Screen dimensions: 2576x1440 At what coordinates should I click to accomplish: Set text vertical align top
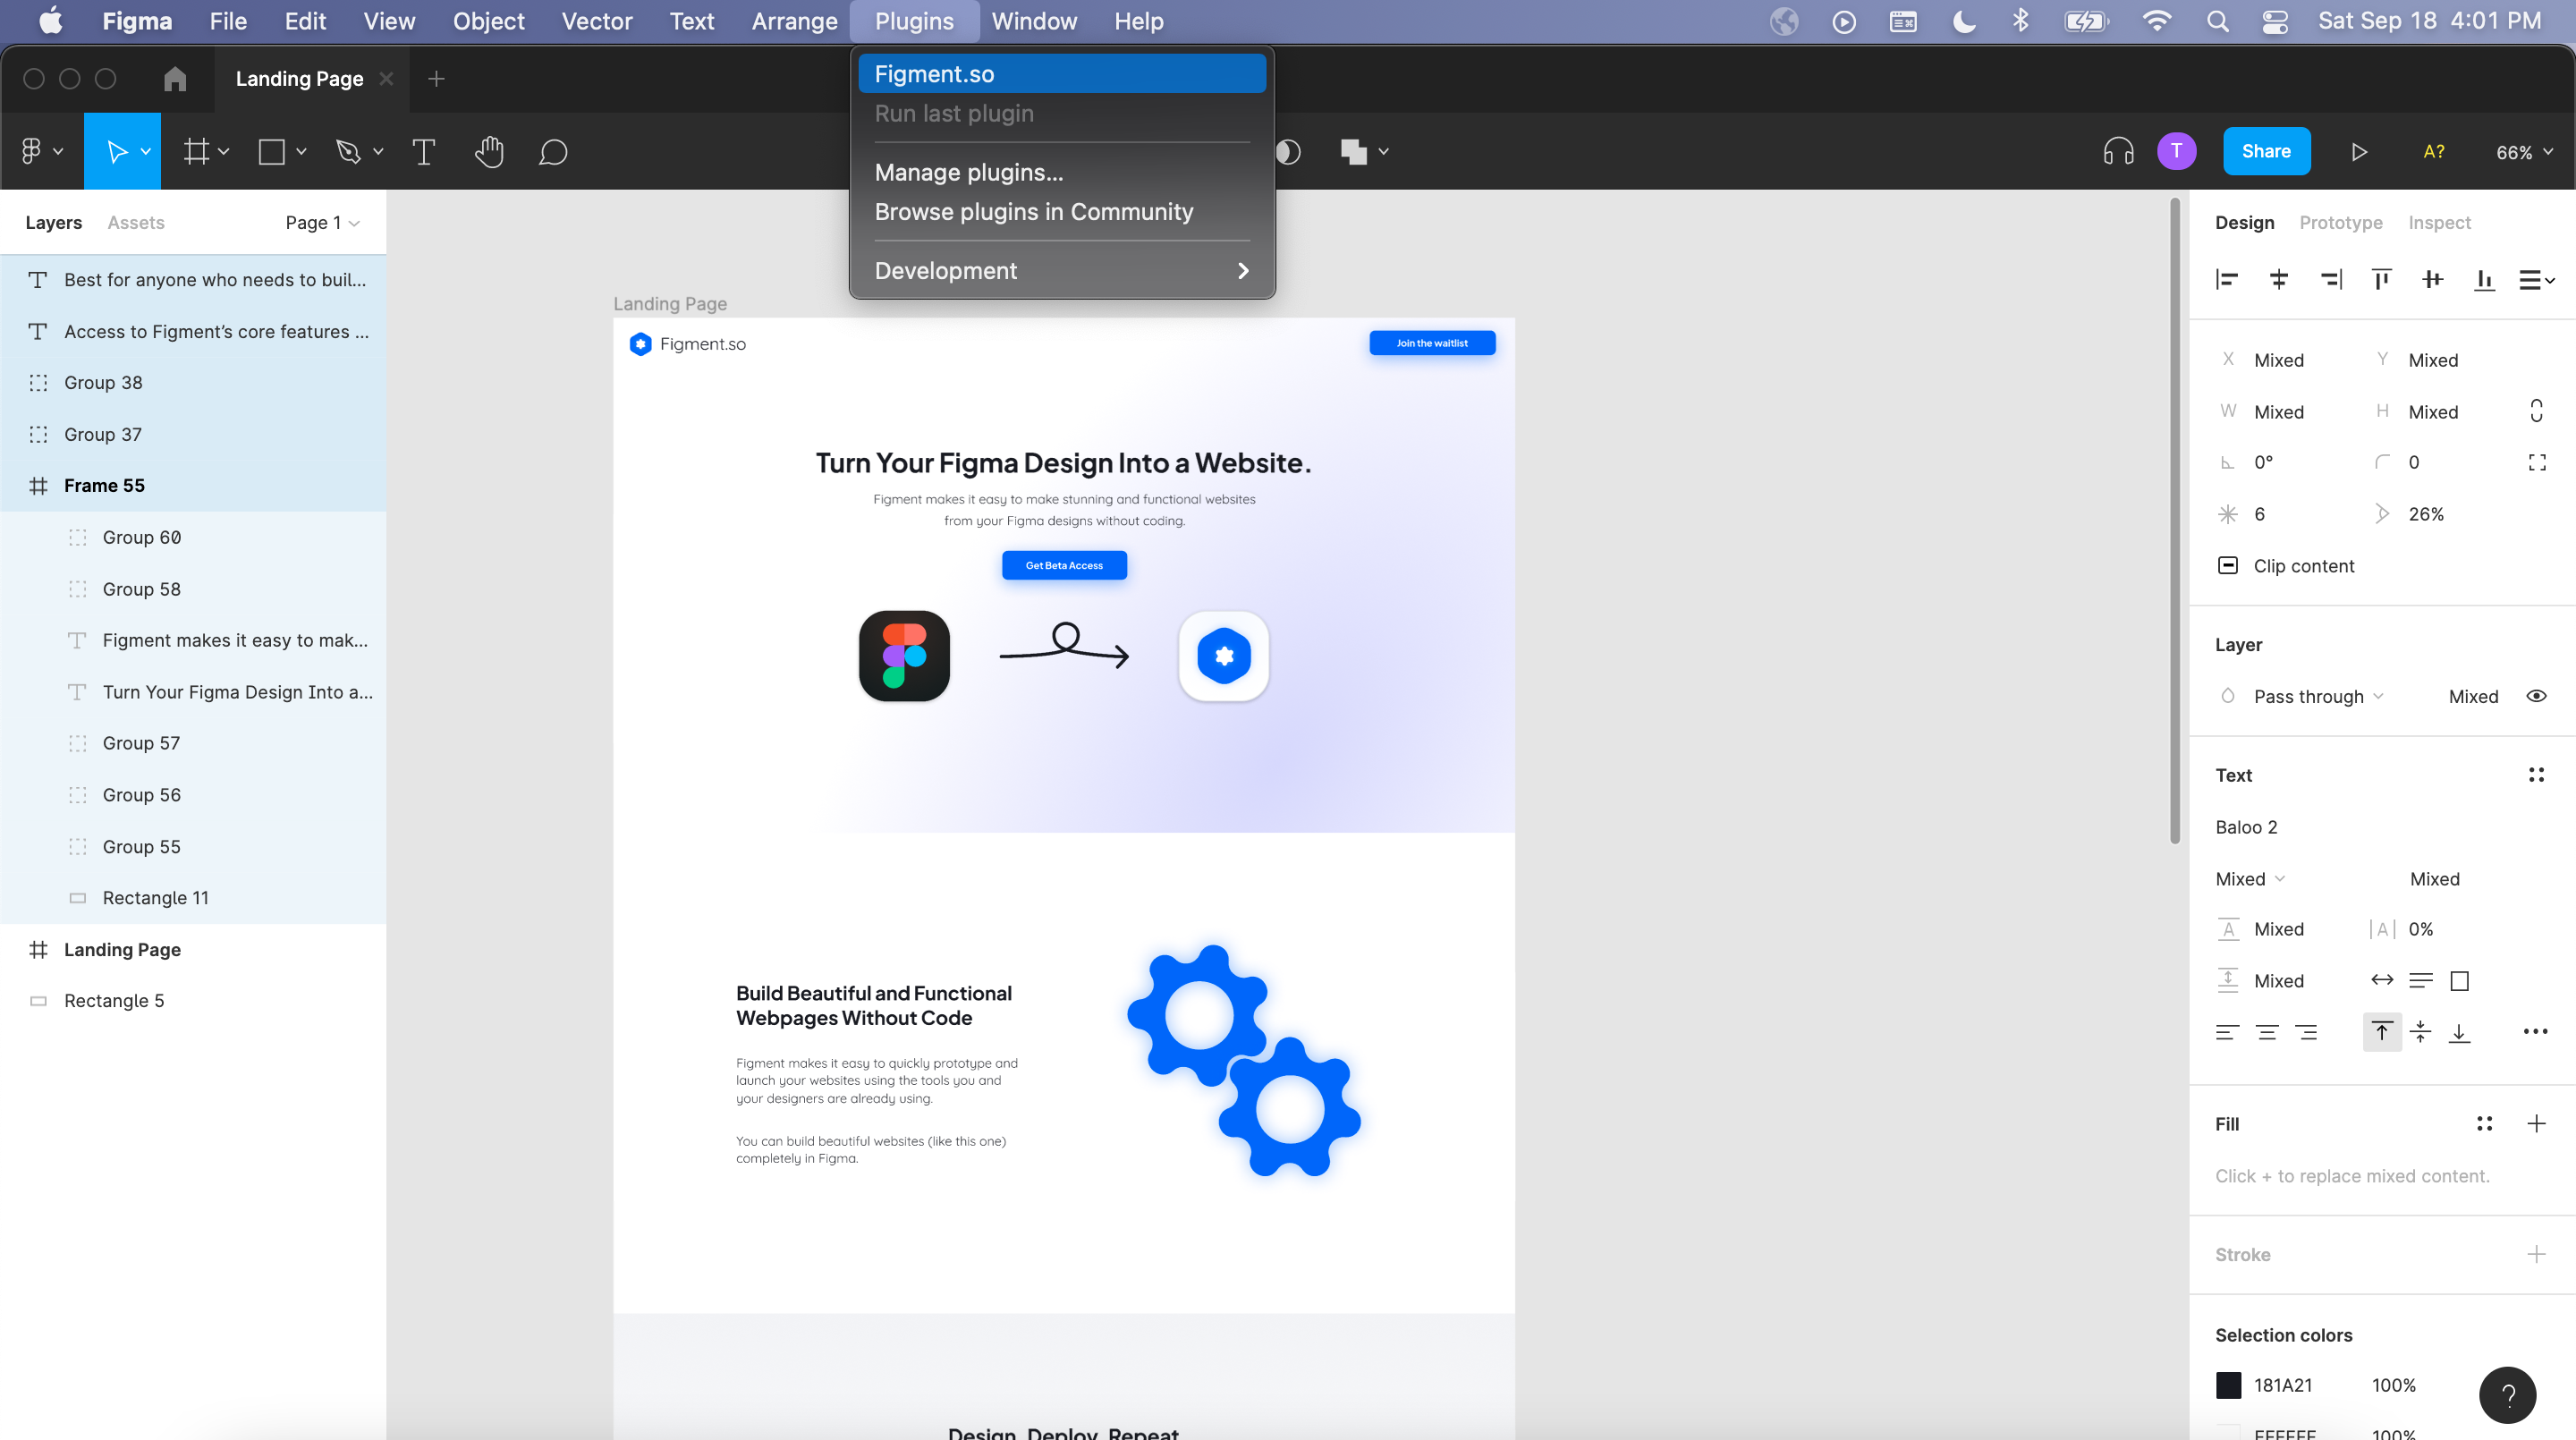tap(2382, 1032)
